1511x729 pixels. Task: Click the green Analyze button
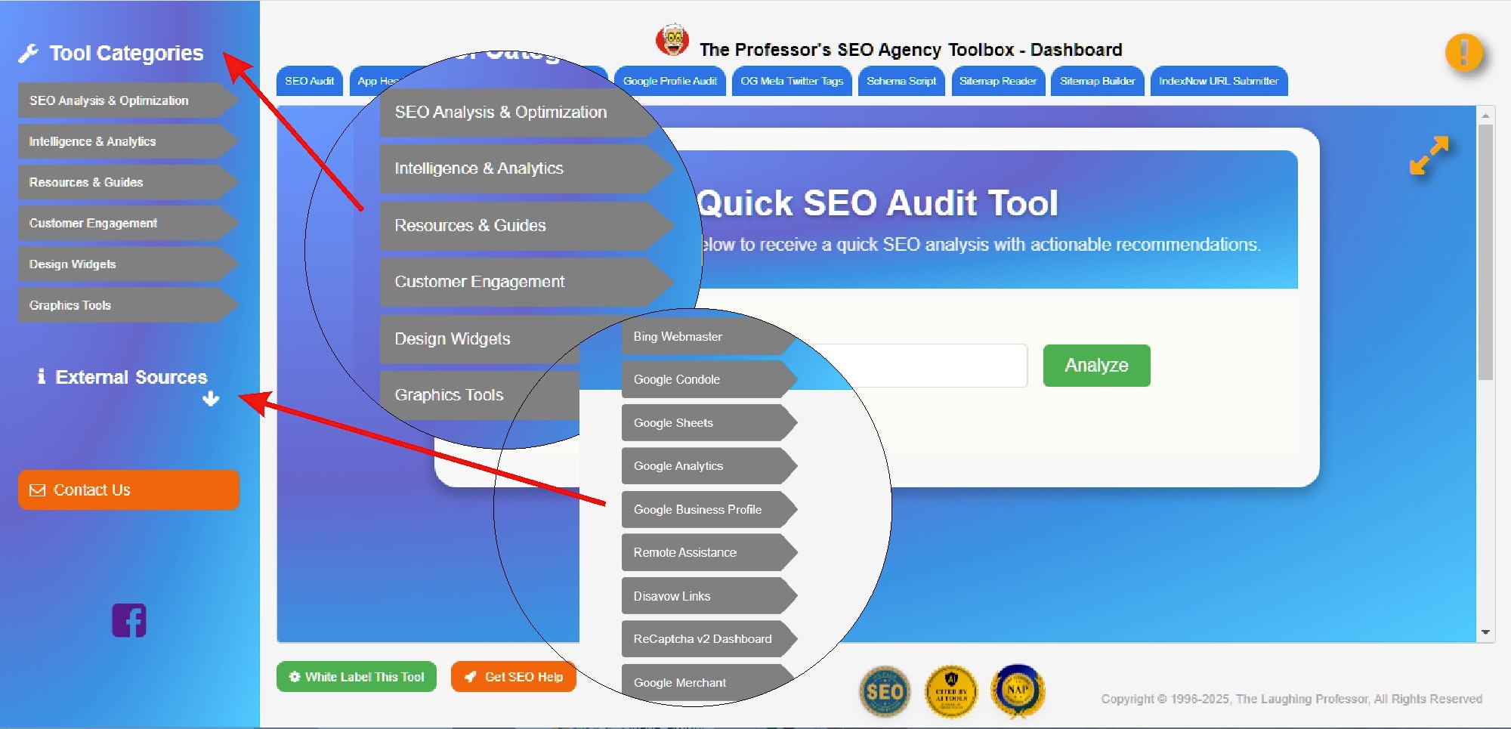1096,366
